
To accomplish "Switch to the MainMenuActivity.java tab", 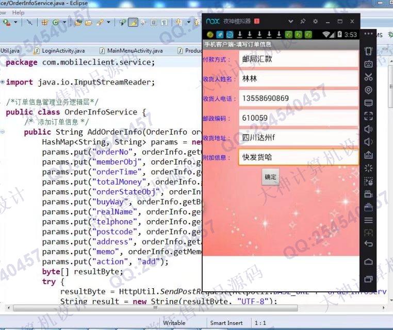I will click(x=132, y=51).
